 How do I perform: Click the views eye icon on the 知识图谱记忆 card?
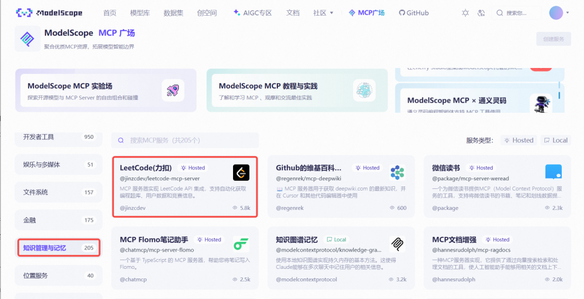391,279
